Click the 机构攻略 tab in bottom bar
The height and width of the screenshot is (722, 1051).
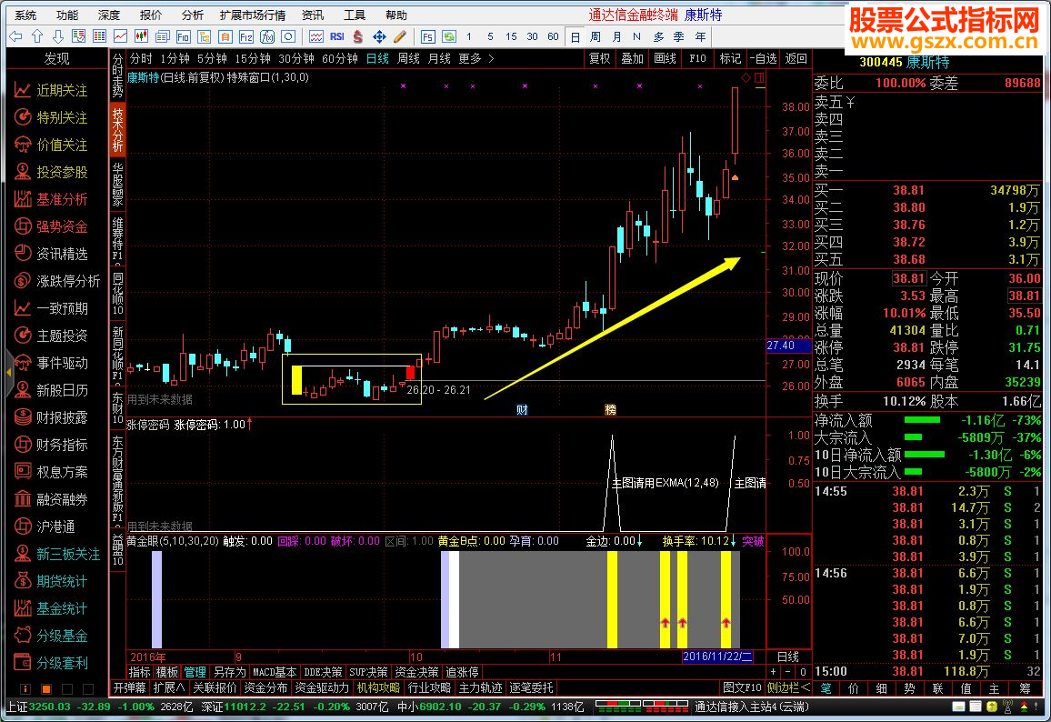tap(378, 687)
